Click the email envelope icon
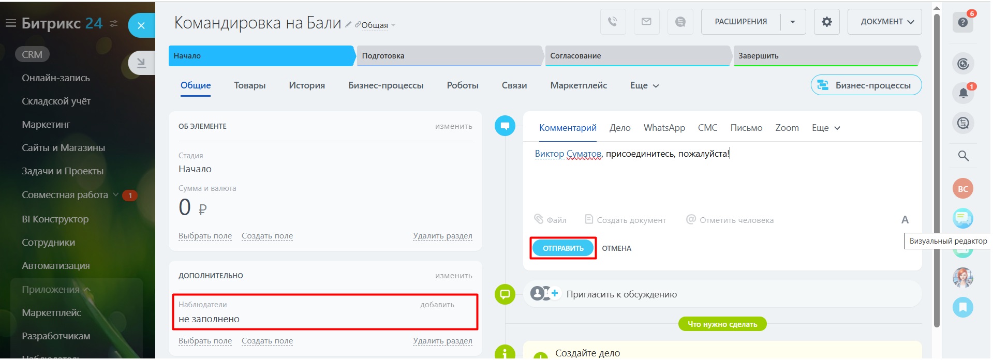993x360 pixels. tap(646, 22)
